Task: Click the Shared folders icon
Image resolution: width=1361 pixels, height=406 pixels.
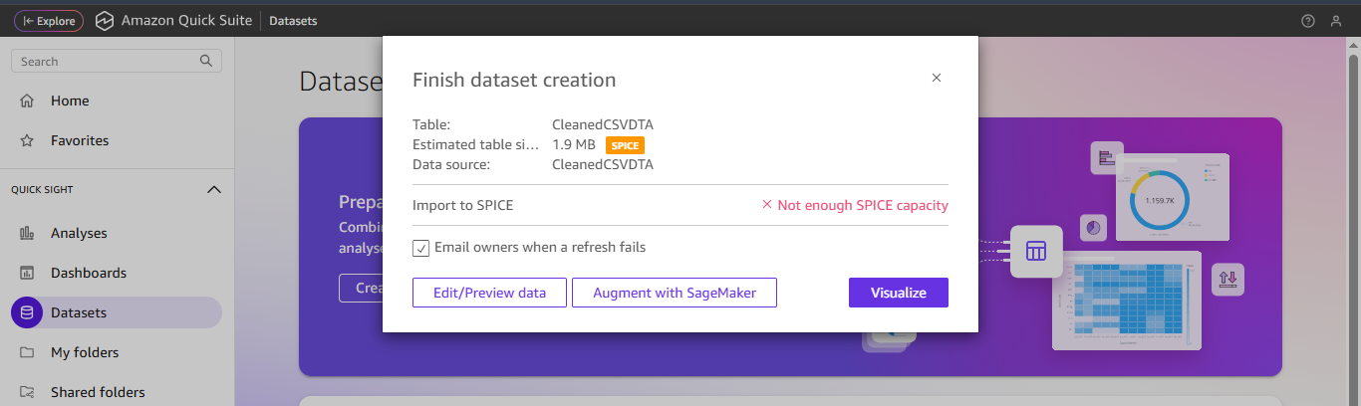Action: tap(28, 392)
